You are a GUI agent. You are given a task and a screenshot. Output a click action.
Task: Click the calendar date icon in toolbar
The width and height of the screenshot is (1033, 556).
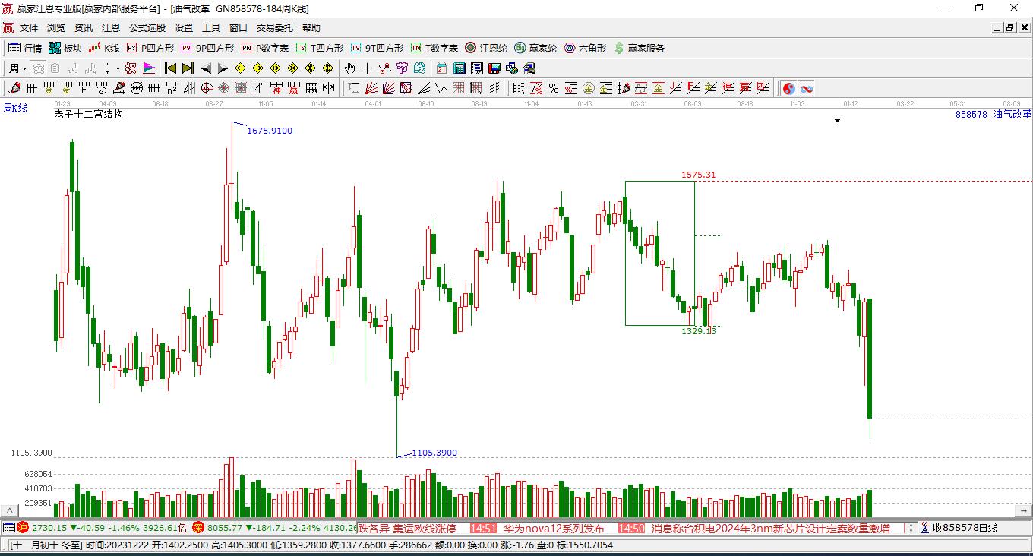tap(441, 68)
